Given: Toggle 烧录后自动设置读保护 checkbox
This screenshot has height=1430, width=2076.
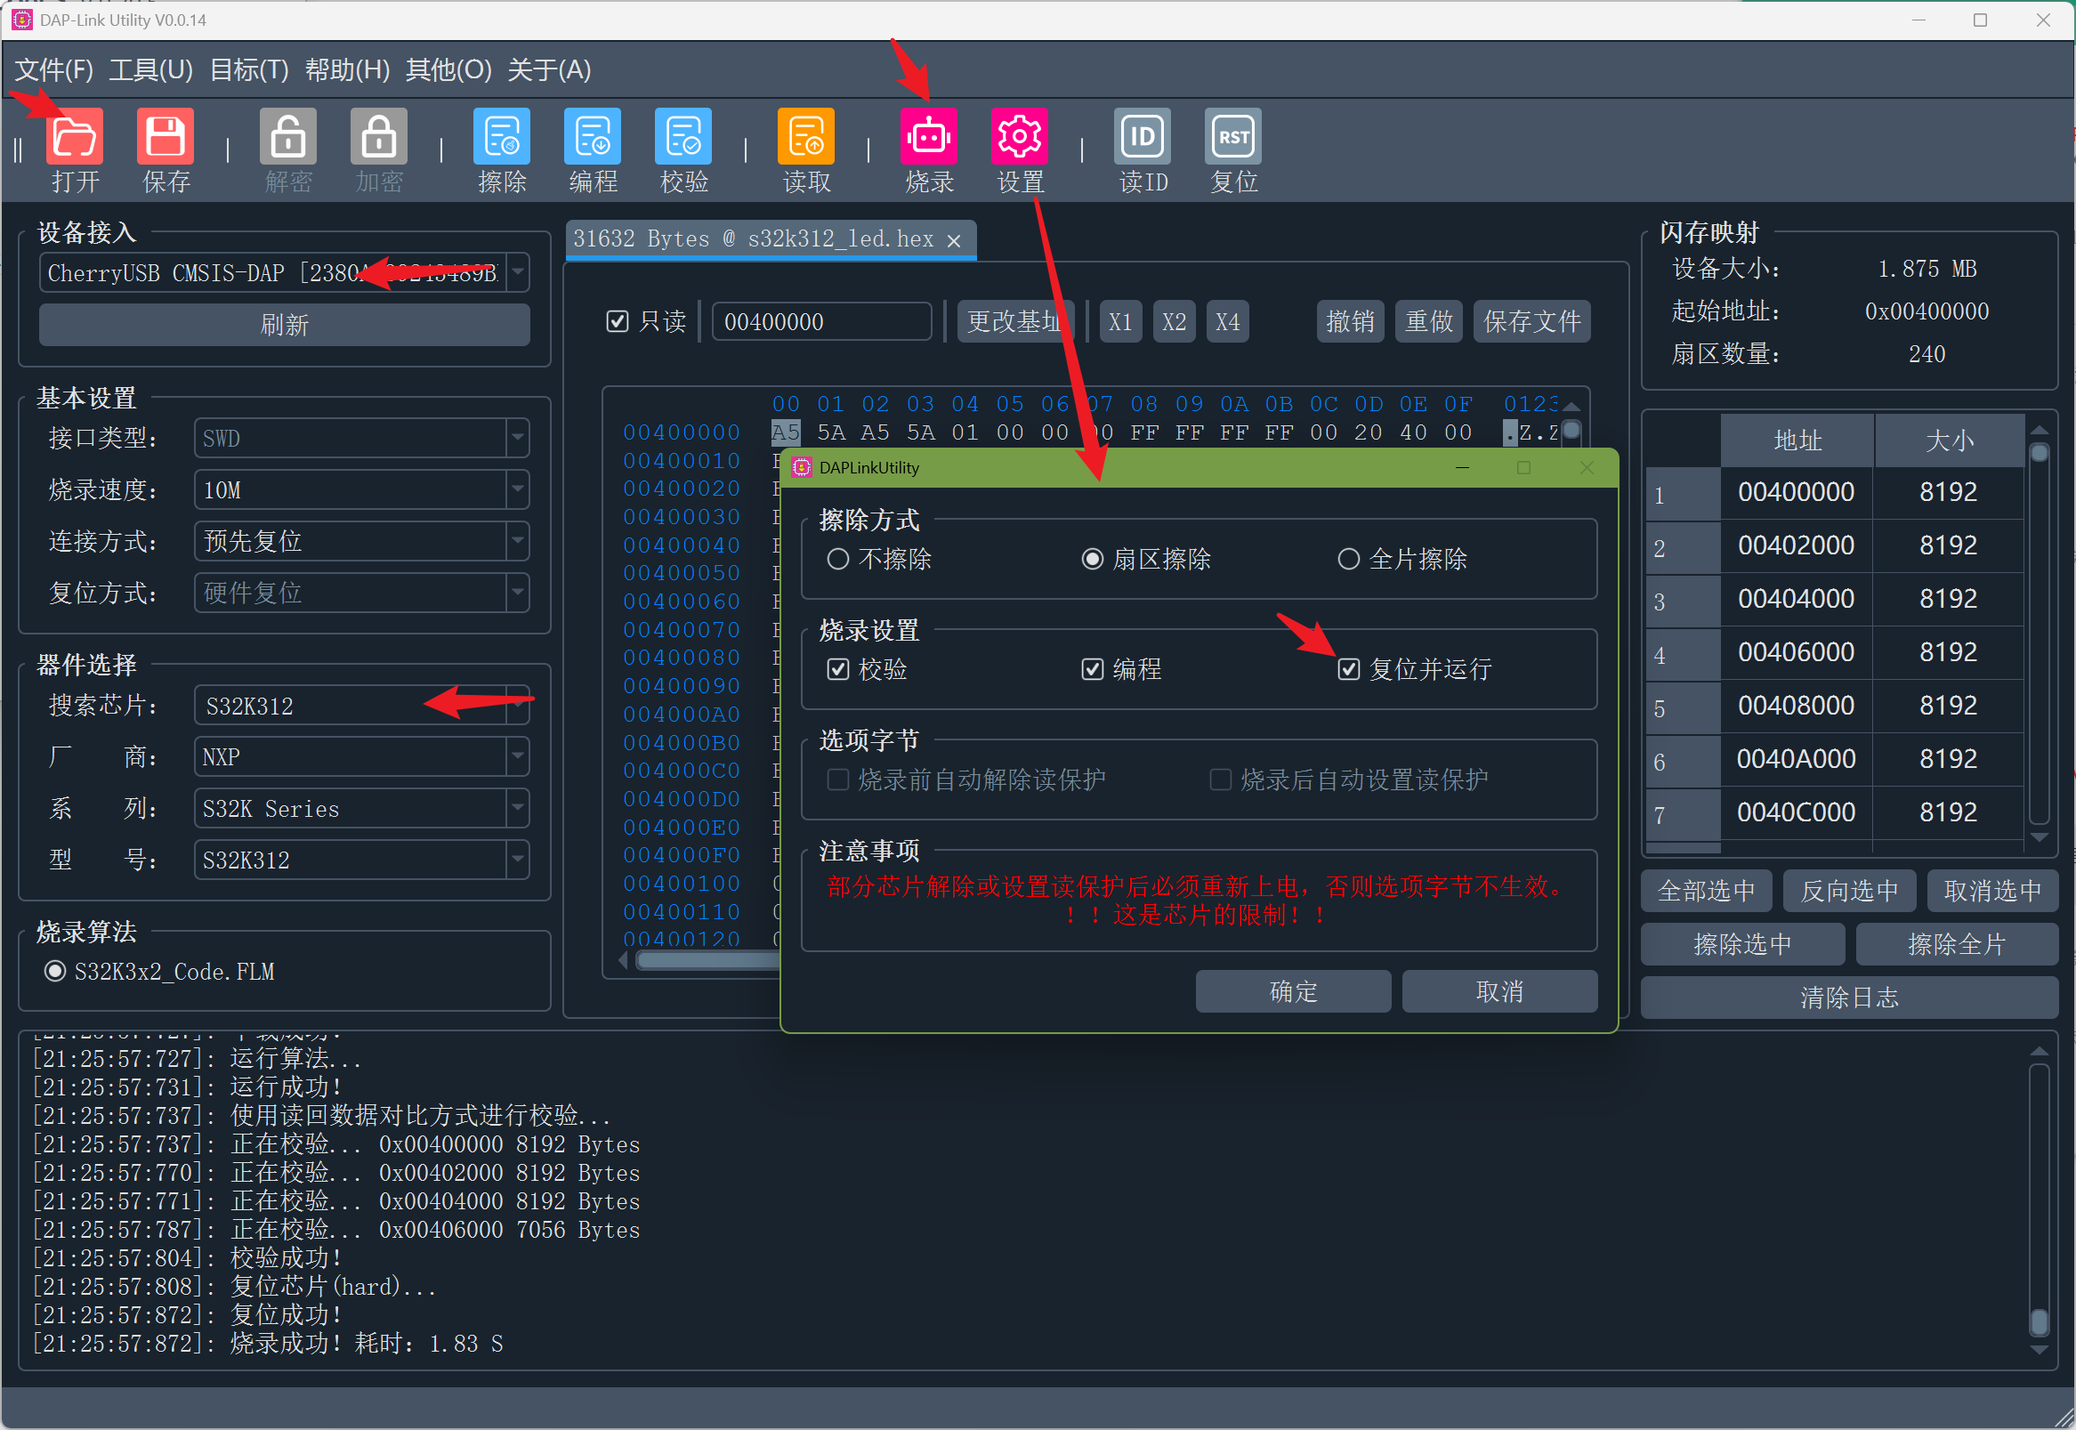Looking at the screenshot, I should point(1219,780).
